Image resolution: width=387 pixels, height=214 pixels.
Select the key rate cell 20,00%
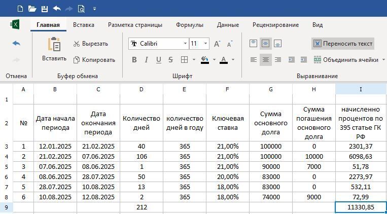(x=228, y=177)
